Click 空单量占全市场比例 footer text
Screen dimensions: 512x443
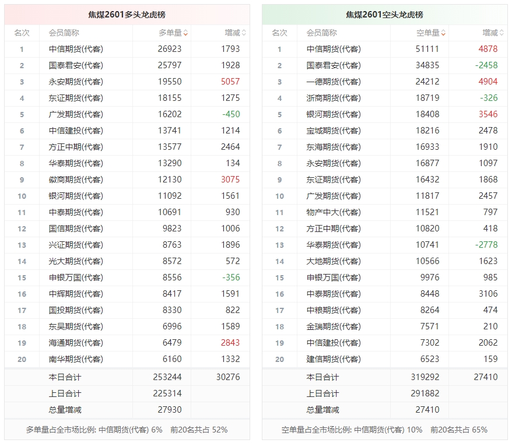click(384, 430)
